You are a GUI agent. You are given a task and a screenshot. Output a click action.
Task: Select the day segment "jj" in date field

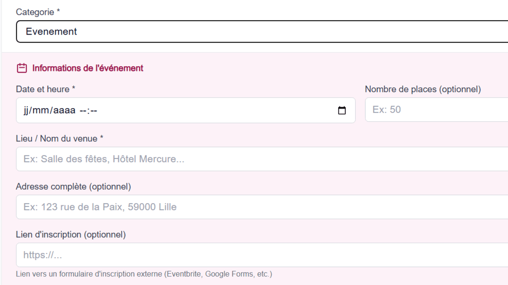tap(26, 111)
